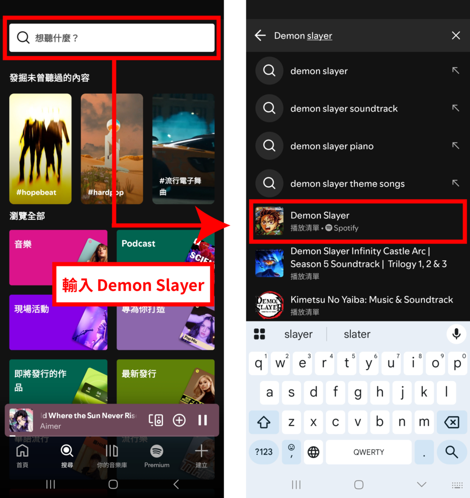Hide keyboard with down chevron button
This screenshot has width=470, height=498.
tap(421, 484)
